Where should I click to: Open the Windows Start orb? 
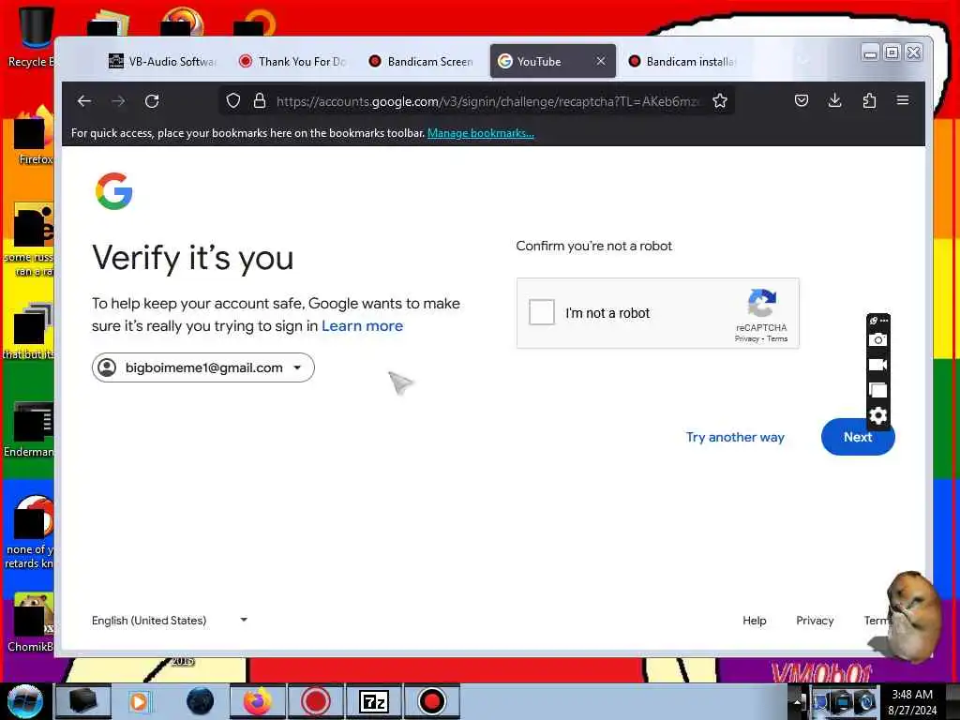click(x=25, y=701)
